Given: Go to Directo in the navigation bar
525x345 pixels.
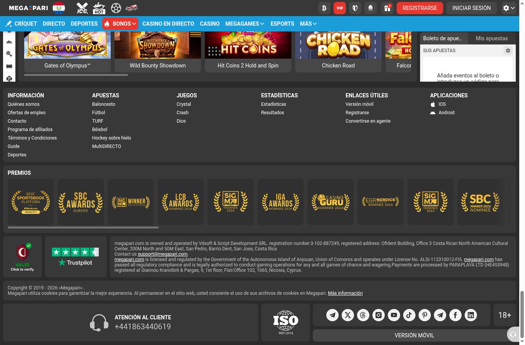Looking at the screenshot, I should pyautogui.click(x=54, y=24).
